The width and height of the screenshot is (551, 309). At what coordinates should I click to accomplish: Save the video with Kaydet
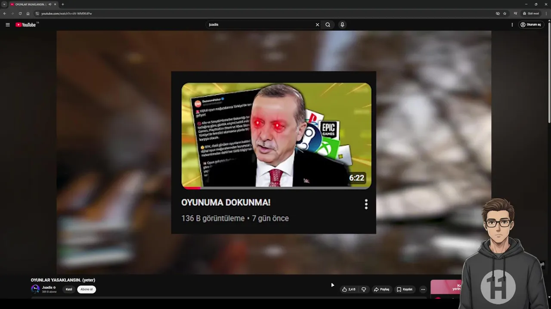tap(405, 289)
